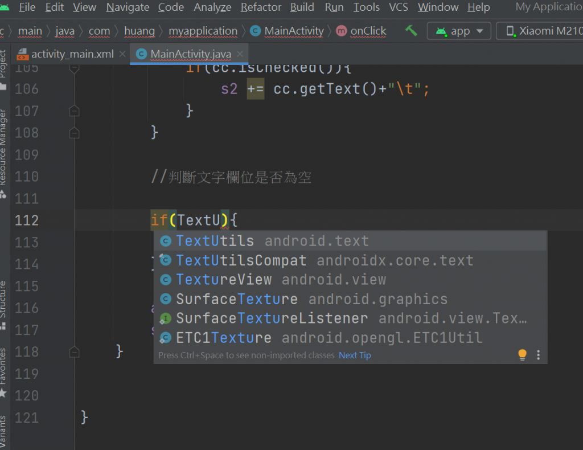Click line number 121 in the gutter

coord(26,418)
